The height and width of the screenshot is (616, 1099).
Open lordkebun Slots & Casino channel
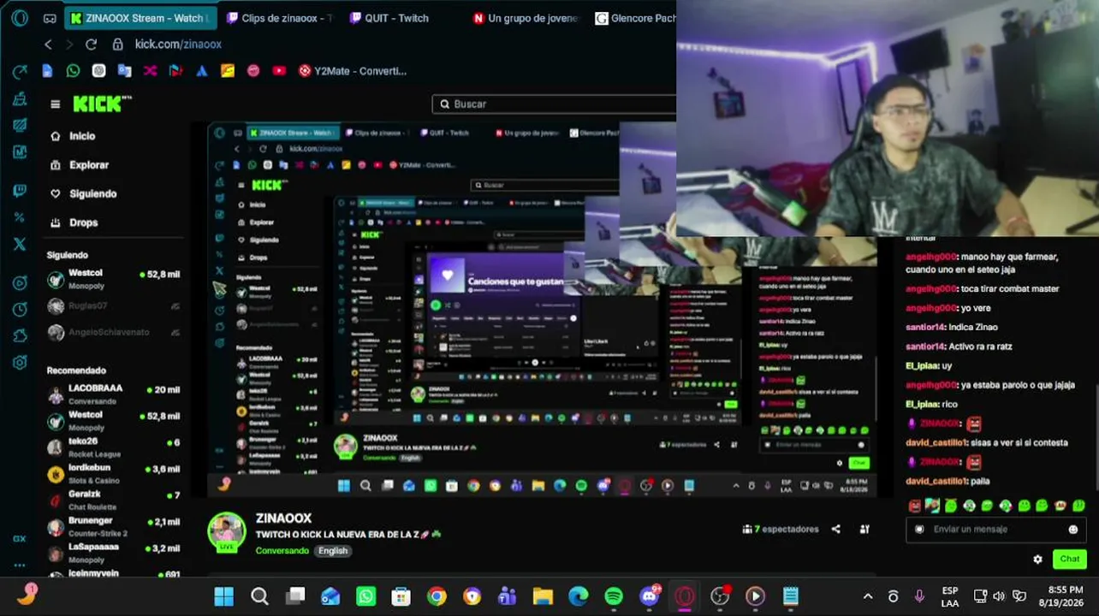(114, 474)
